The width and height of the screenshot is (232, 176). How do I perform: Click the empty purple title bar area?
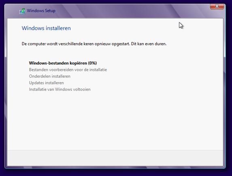[x=118, y=11]
